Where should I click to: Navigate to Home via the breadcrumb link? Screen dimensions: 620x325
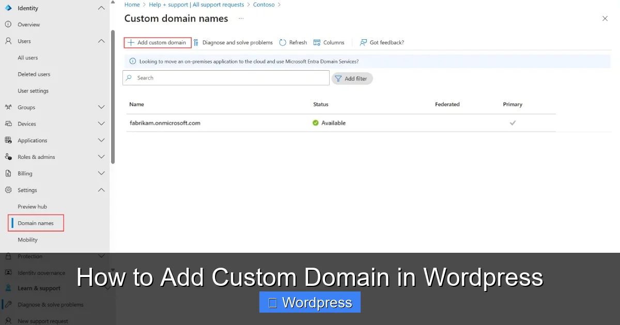(132, 4)
